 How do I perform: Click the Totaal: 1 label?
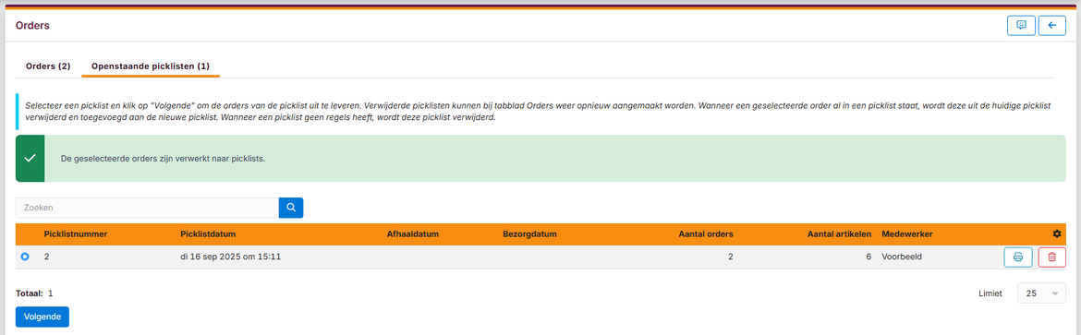tap(34, 293)
